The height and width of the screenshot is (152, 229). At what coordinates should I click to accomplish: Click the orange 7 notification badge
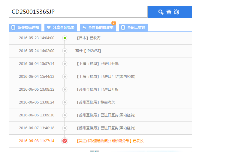(x=113, y=23)
